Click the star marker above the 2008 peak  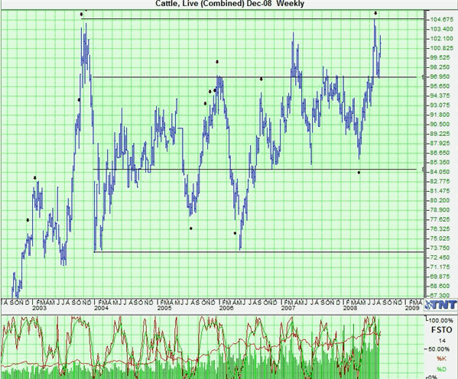click(x=375, y=13)
